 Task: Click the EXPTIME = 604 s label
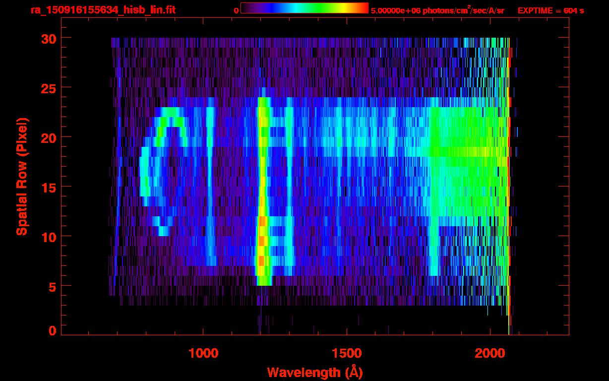click(550, 10)
